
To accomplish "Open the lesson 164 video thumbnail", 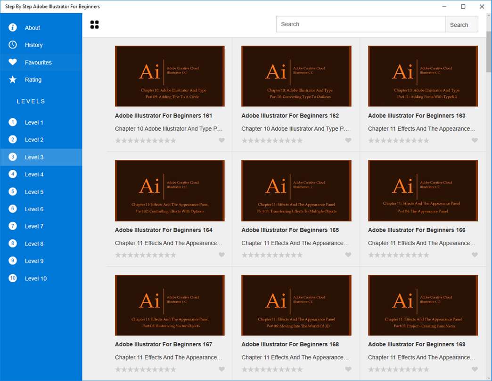I will [x=170, y=190].
